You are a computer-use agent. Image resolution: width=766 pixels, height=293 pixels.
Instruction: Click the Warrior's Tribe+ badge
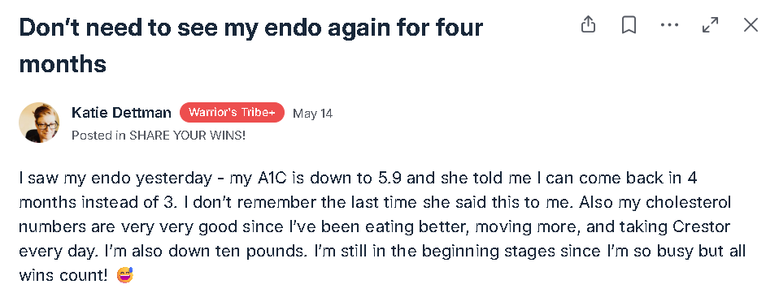(232, 113)
